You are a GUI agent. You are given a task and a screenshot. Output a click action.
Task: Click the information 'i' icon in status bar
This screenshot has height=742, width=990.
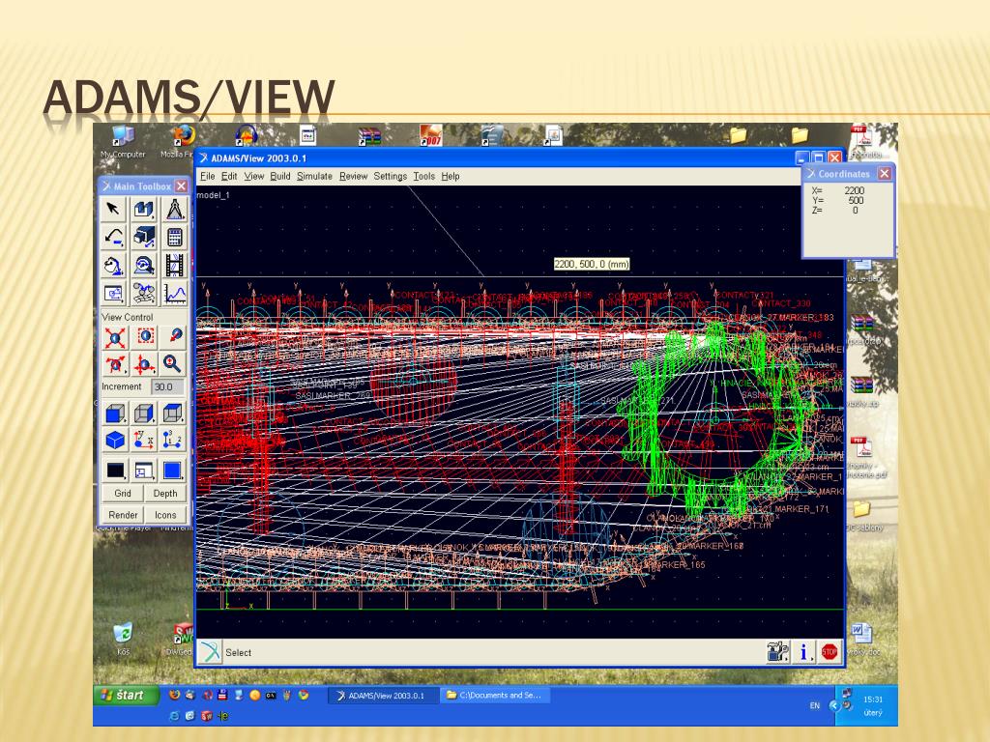[x=803, y=652]
